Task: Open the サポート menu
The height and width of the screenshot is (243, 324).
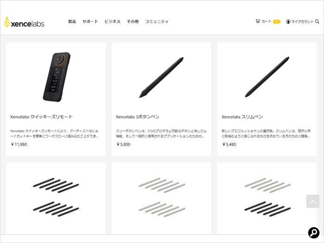Action: click(x=90, y=21)
